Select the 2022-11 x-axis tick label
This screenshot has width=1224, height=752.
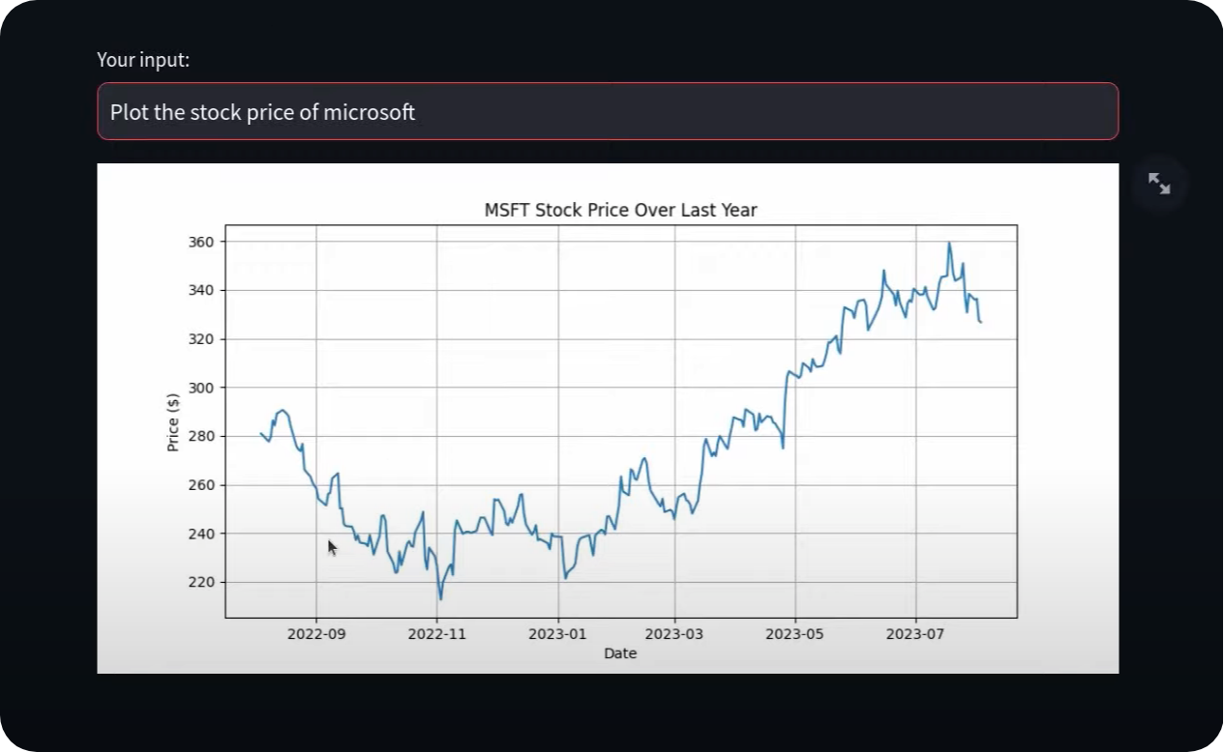436,635
